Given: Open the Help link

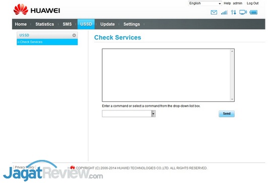Looking at the screenshot, I should point(227,3).
